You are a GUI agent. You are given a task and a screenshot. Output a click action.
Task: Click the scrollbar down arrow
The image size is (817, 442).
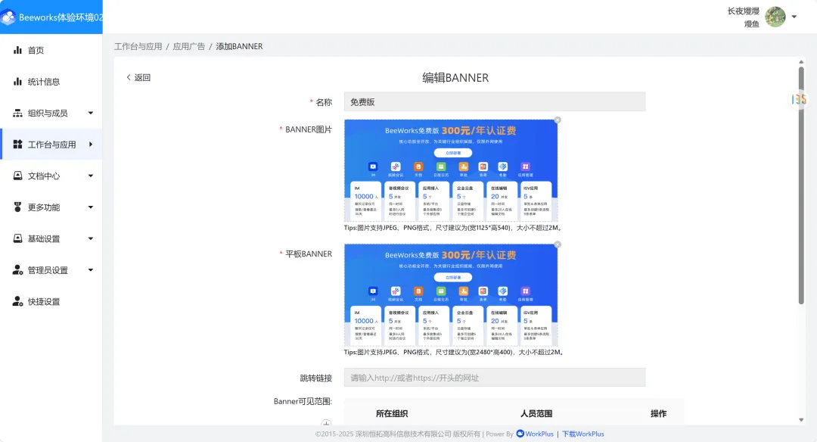(801, 419)
